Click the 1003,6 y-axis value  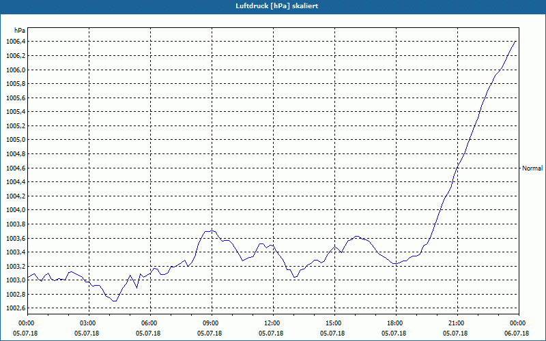(x=16, y=238)
